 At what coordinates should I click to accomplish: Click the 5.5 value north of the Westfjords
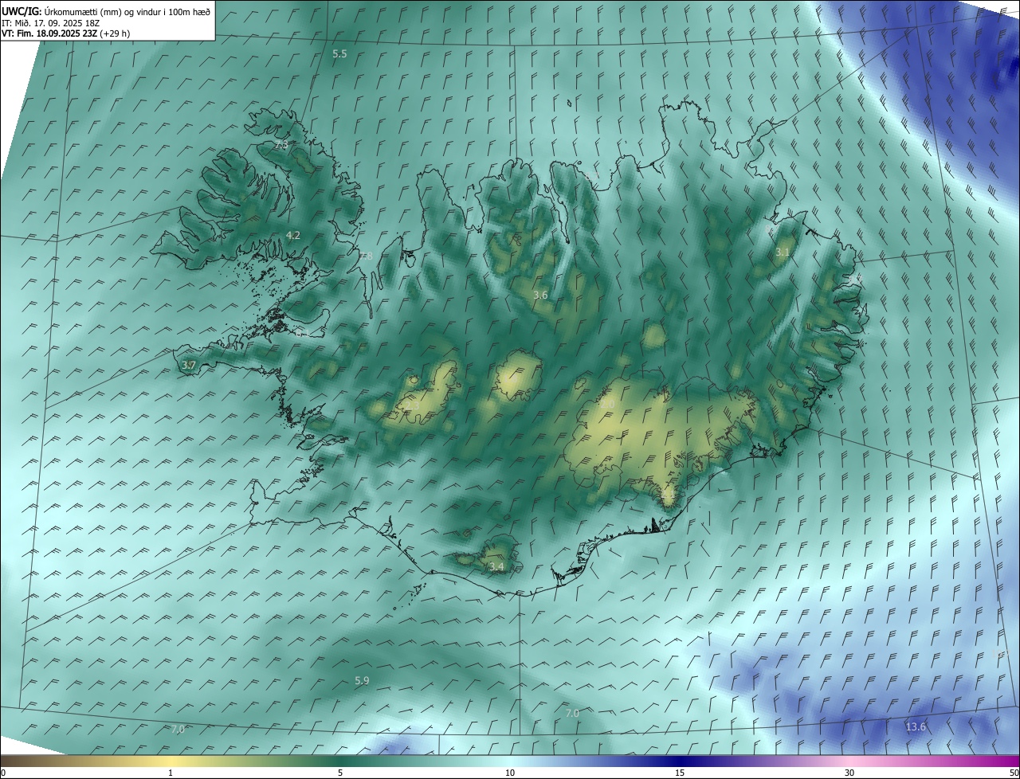340,53
